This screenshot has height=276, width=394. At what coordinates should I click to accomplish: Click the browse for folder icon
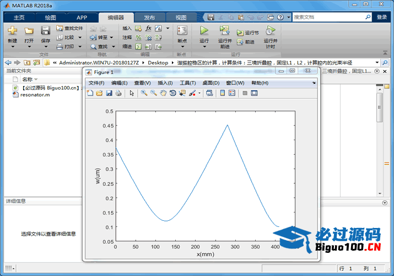(x=37, y=62)
